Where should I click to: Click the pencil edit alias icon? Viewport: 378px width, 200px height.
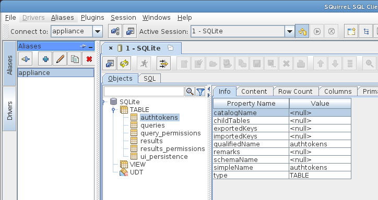tap(60, 59)
